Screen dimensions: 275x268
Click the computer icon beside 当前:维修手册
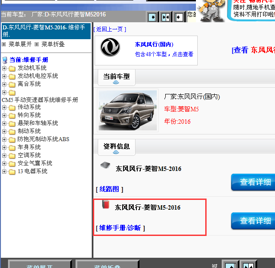pyautogui.click(x=4, y=60)
